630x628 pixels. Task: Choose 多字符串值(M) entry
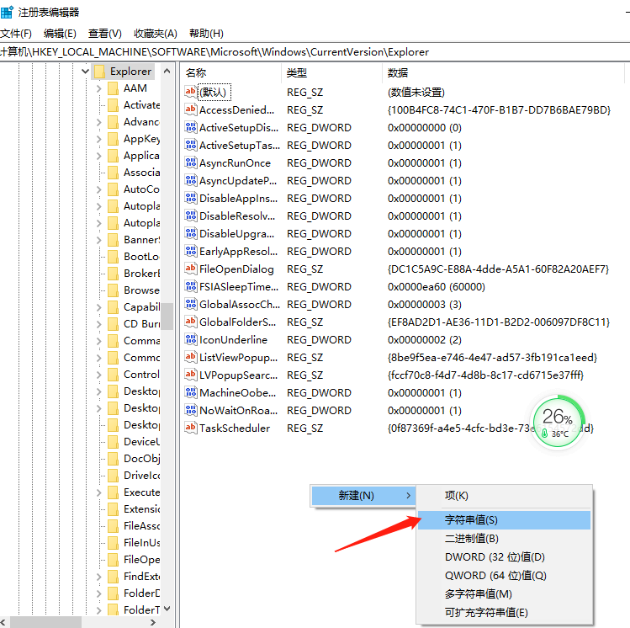(x=504, y=593)
